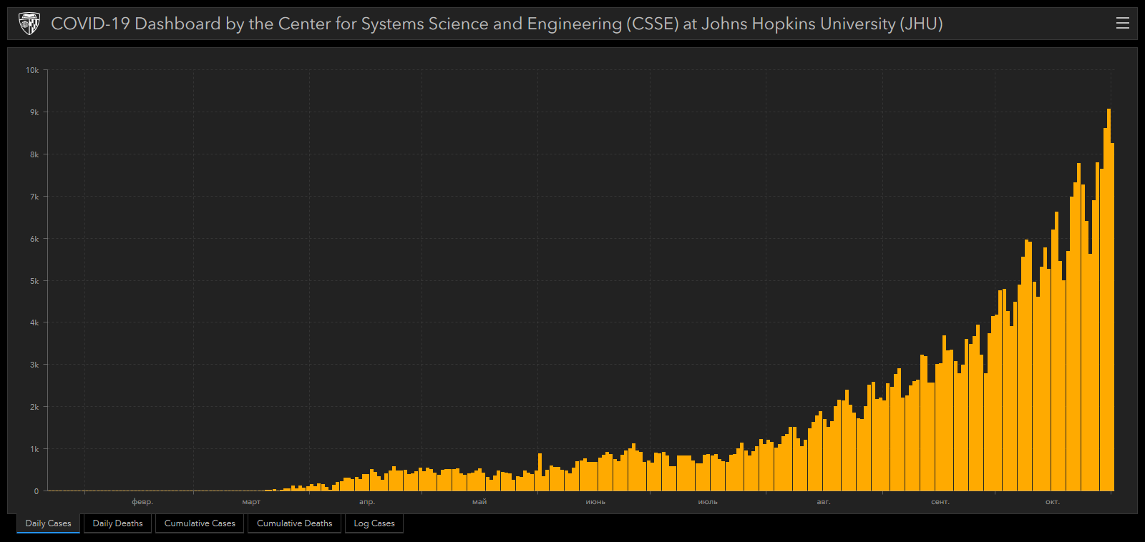Click the апр. month label

coord(367,502)
